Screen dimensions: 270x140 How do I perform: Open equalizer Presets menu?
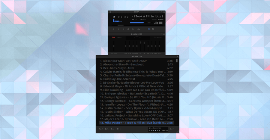(x=157, y=37)
